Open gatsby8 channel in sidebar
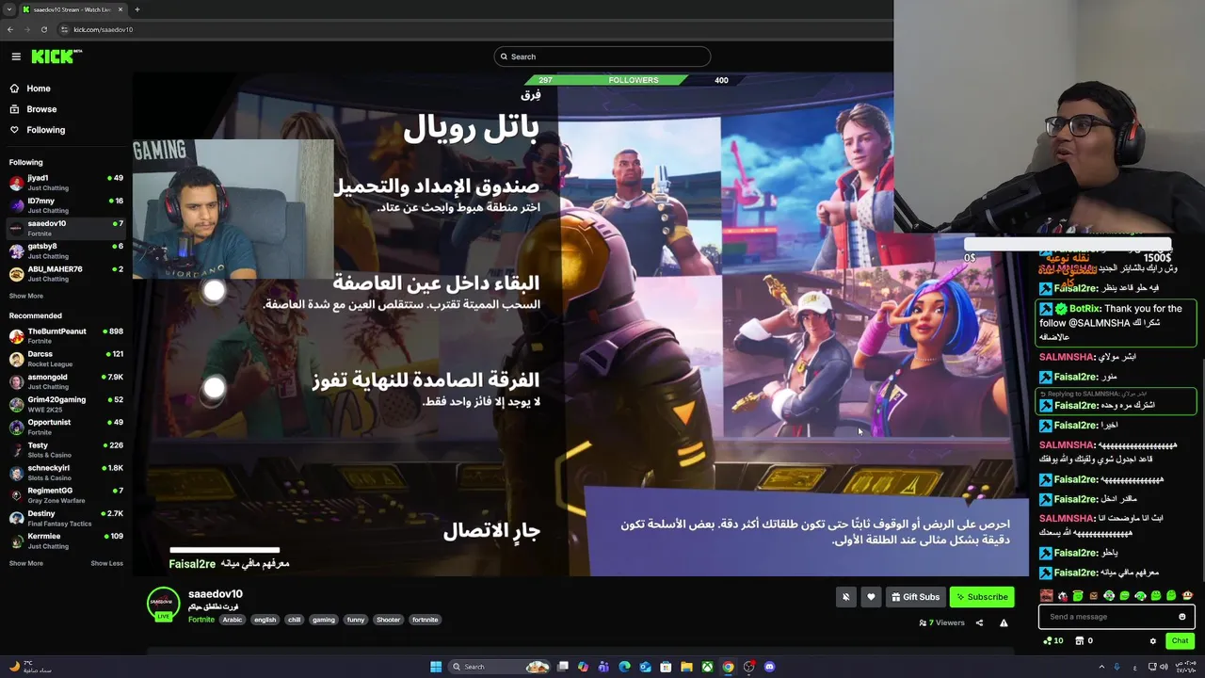This screenshot has height=678, width=1205. click(x=66, y=250)
